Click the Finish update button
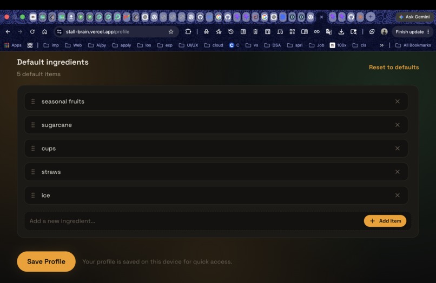Screen dimensions: 436x283 (409, 32)
